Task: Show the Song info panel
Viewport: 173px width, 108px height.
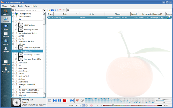Action: point(6,62)
